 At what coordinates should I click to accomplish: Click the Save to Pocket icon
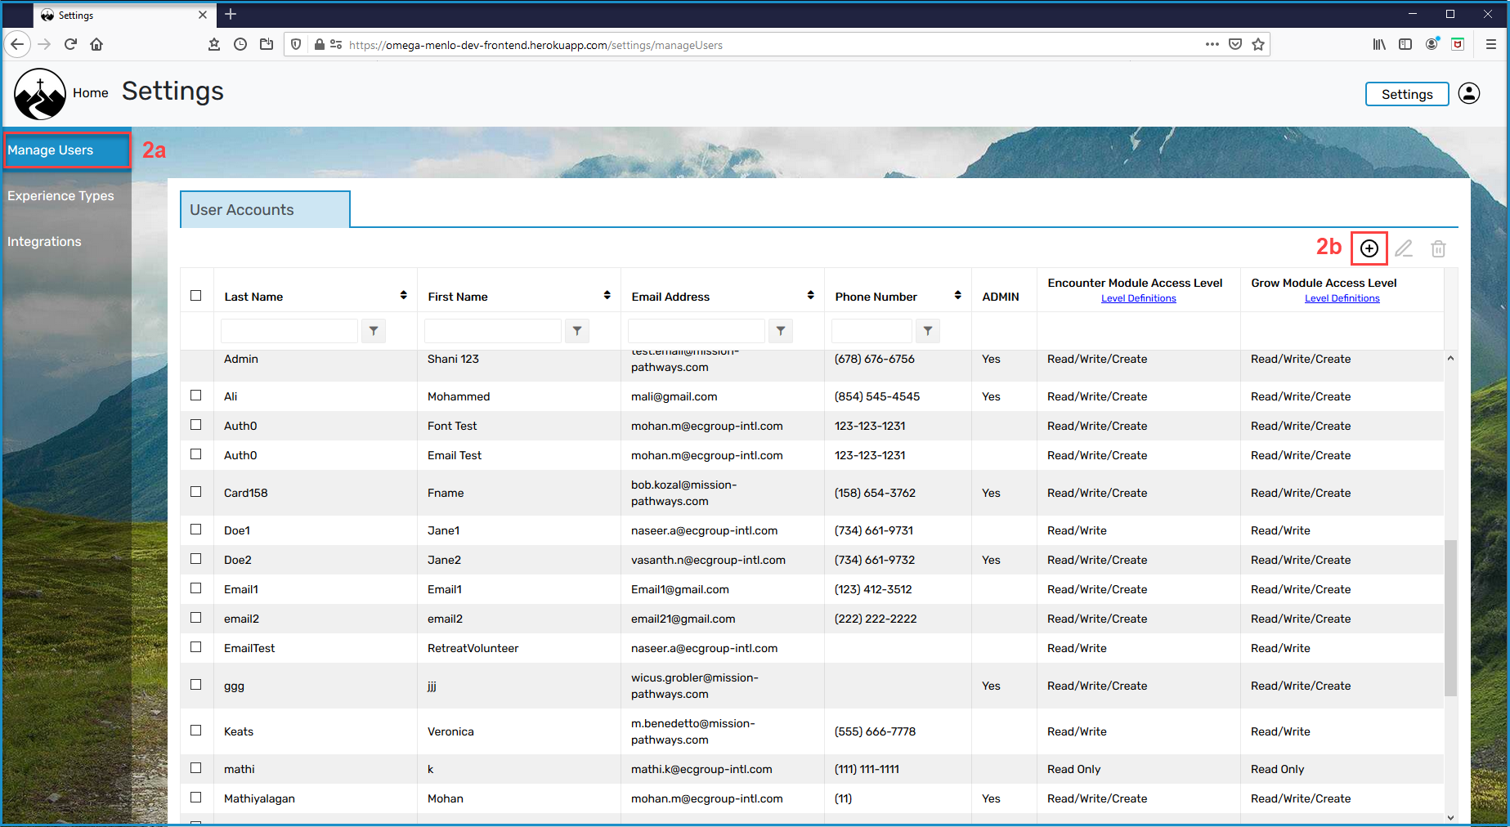point(1235,44)
